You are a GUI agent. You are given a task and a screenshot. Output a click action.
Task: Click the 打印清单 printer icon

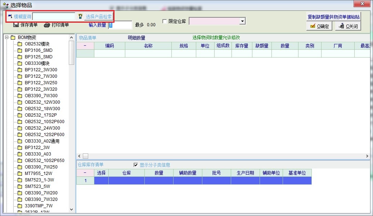click(47, 25)
